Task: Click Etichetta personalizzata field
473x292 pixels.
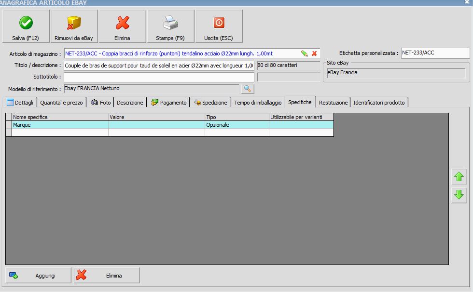Action: 435,53
